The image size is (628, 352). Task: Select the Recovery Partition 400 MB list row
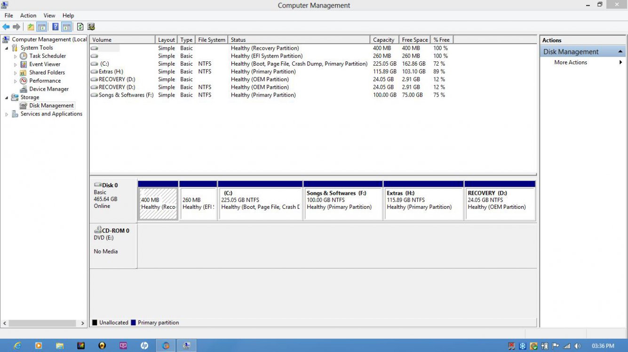click(270, 48)
